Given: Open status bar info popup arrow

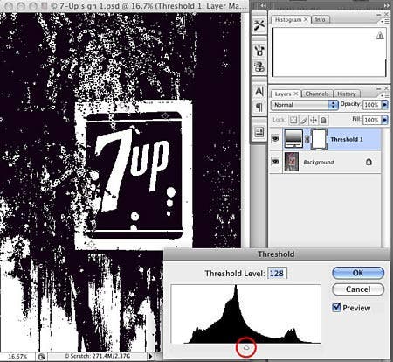Looking at the screenshot, I should pyautogui.click(x=150, y=356).
